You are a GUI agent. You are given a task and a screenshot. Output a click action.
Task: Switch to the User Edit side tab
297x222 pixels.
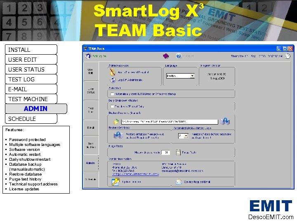point(91,71)
